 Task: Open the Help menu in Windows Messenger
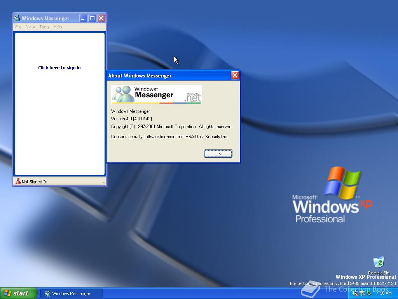point(58,27)
